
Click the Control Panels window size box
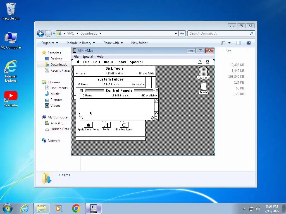point(156,118)
